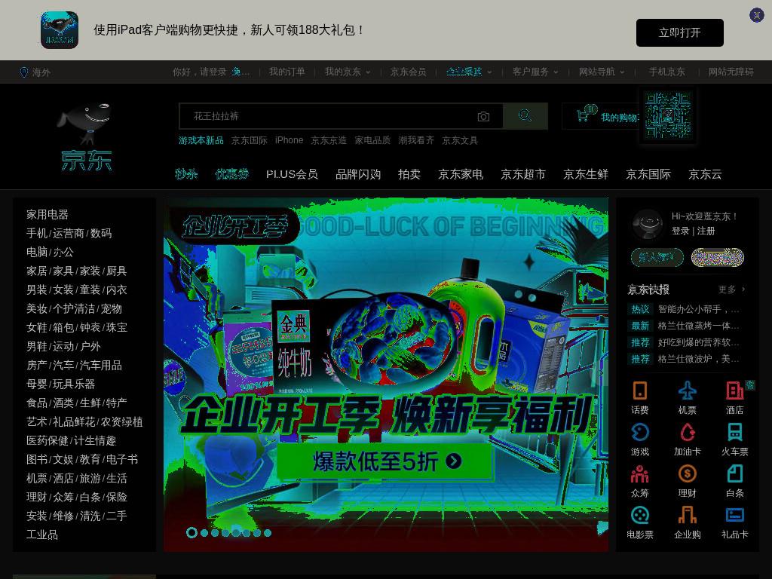
Task: Click the 企业购 enterprise icon
Action: click(688, 516)
